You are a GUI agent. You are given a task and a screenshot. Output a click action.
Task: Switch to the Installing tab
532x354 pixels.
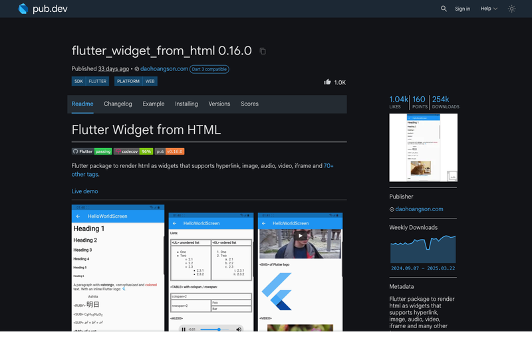(x=186, y=104)
